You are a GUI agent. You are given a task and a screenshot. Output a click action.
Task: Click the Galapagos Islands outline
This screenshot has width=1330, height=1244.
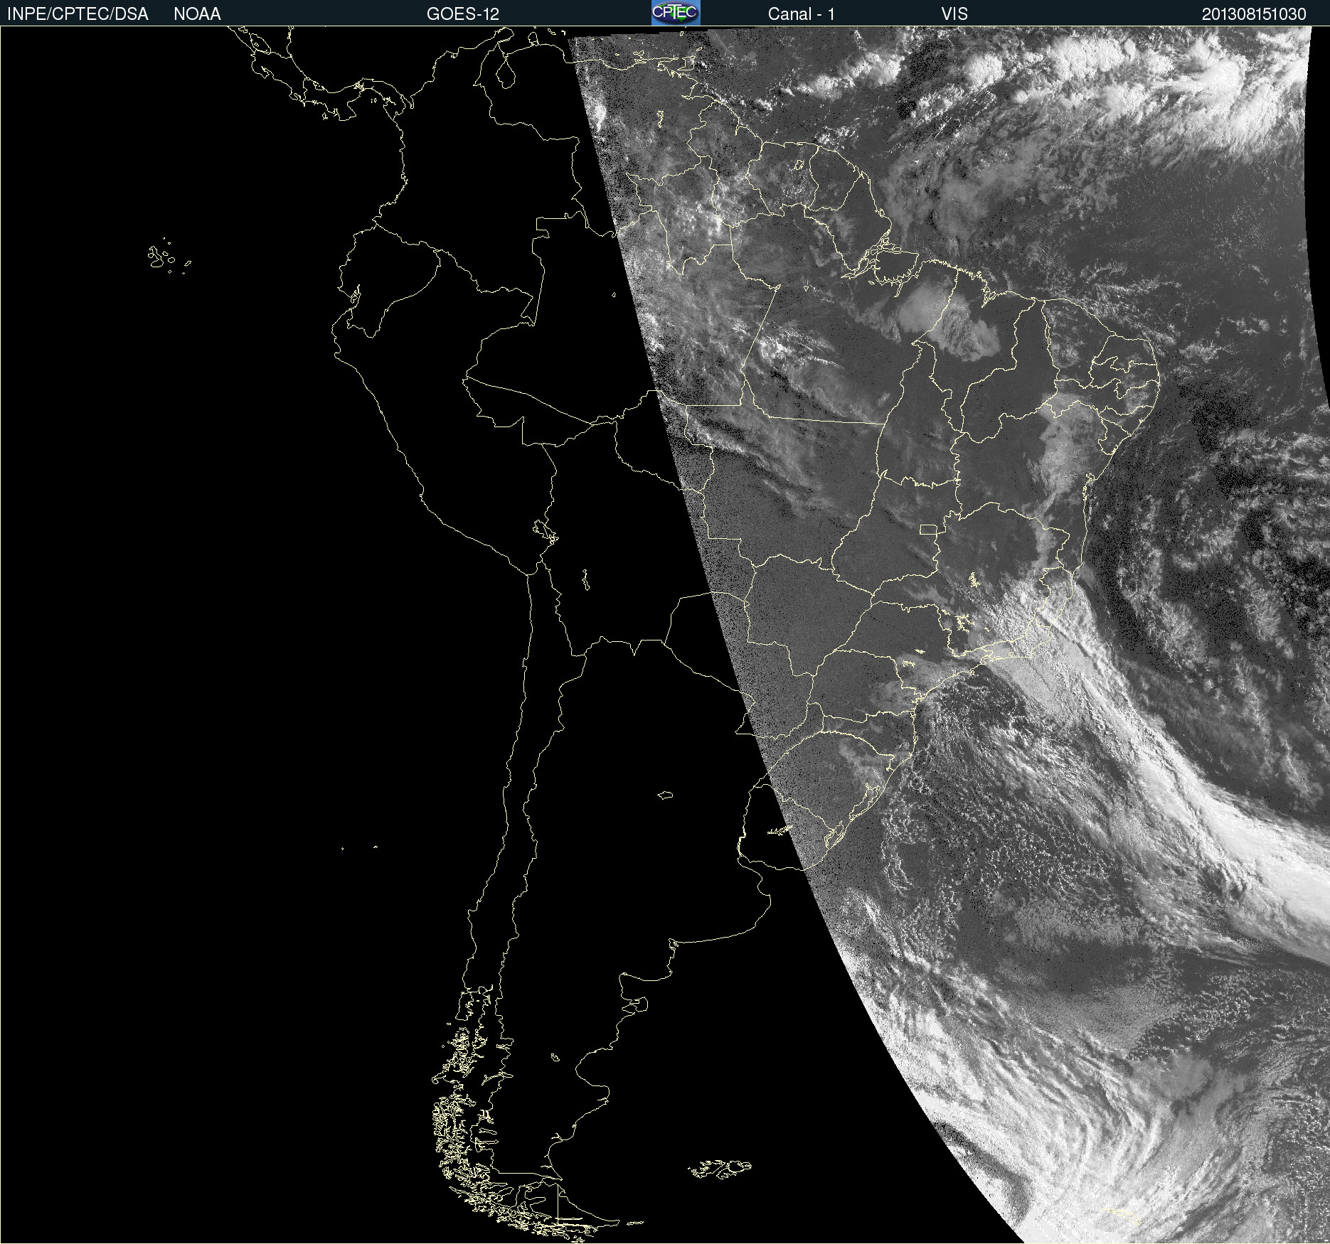click(x=169, y=257)
